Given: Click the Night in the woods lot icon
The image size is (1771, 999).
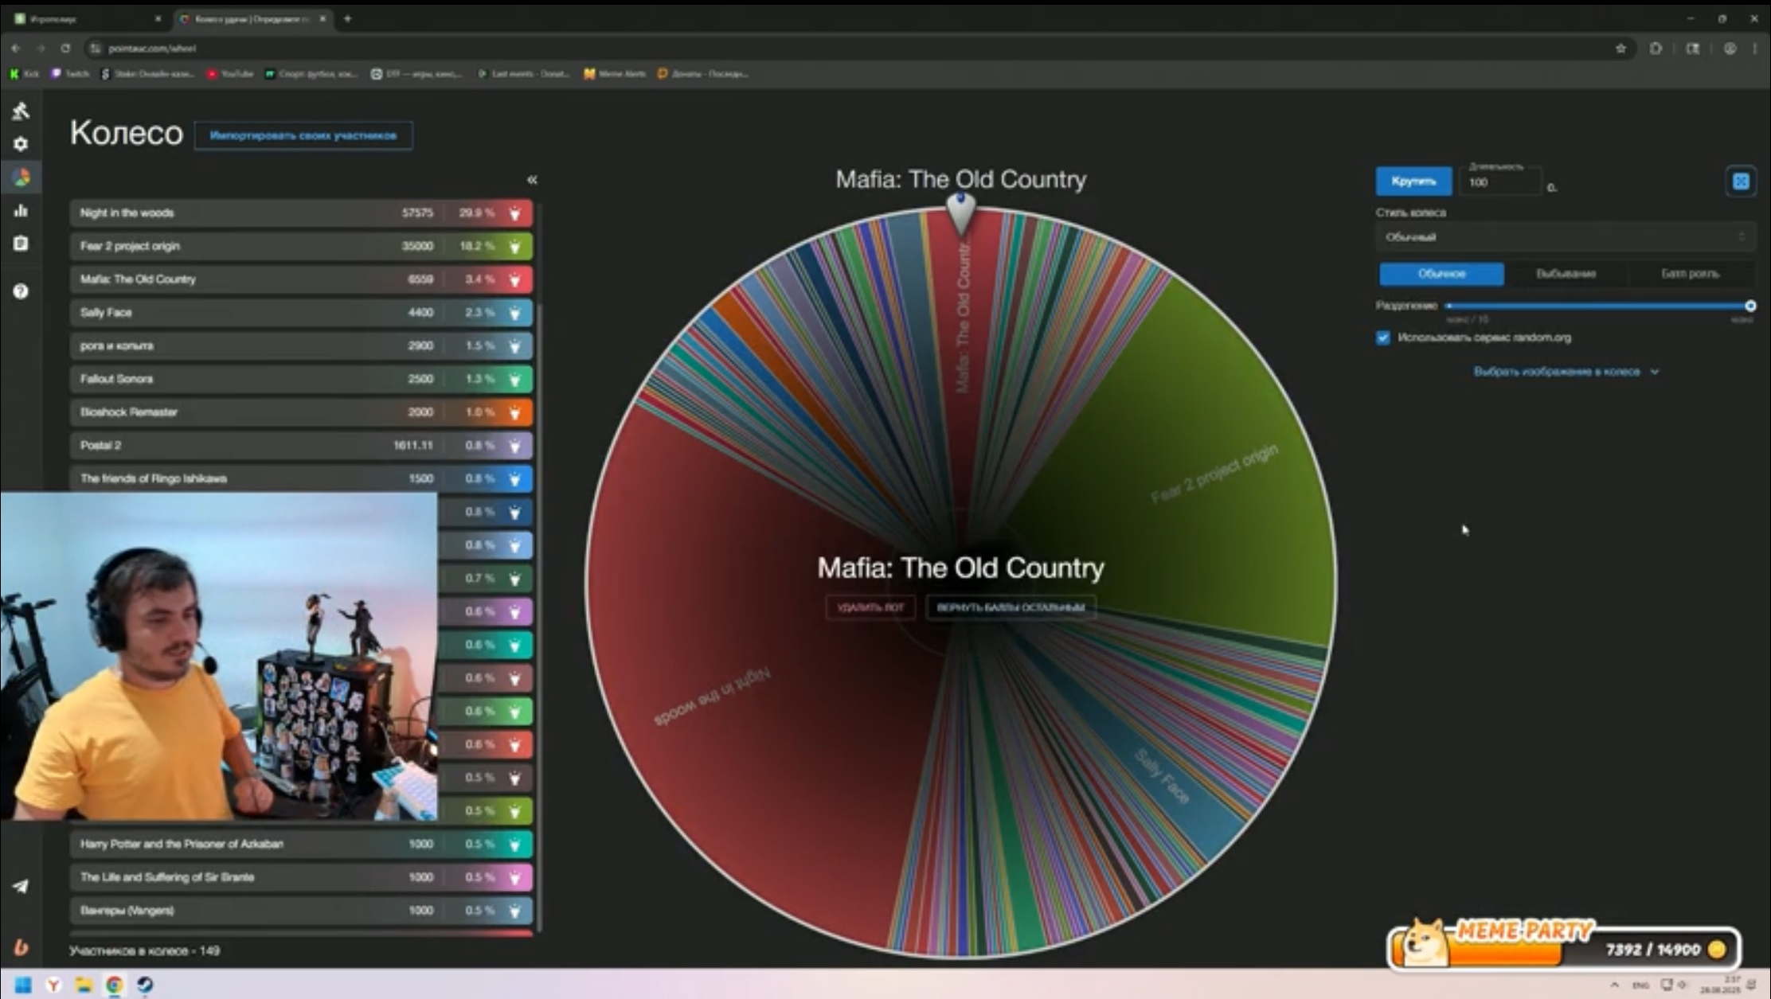Looking at the screenshot, I should [x=515, y=213].
